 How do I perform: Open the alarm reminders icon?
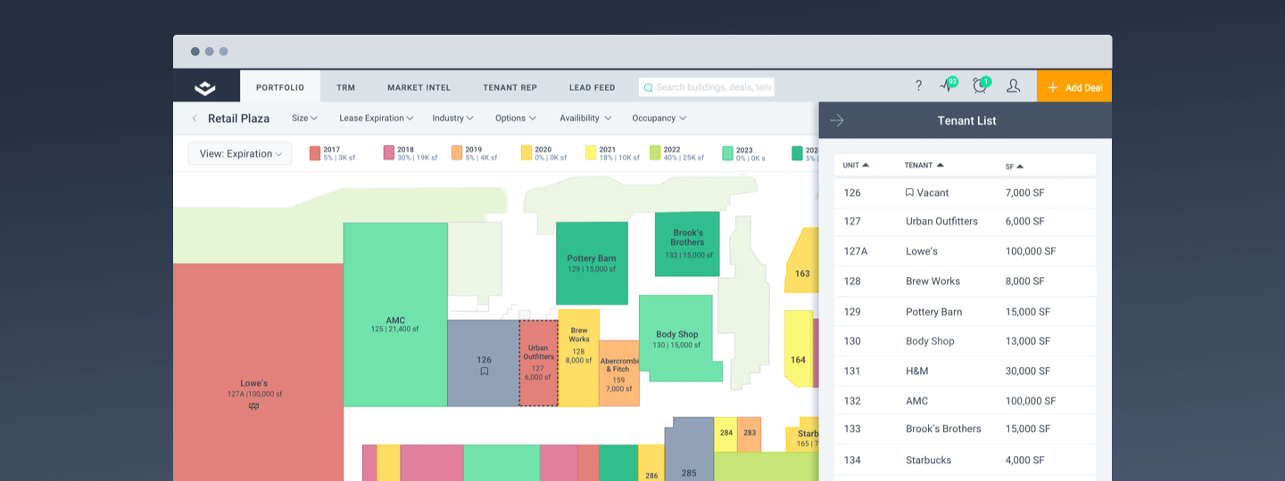[981, 86]
